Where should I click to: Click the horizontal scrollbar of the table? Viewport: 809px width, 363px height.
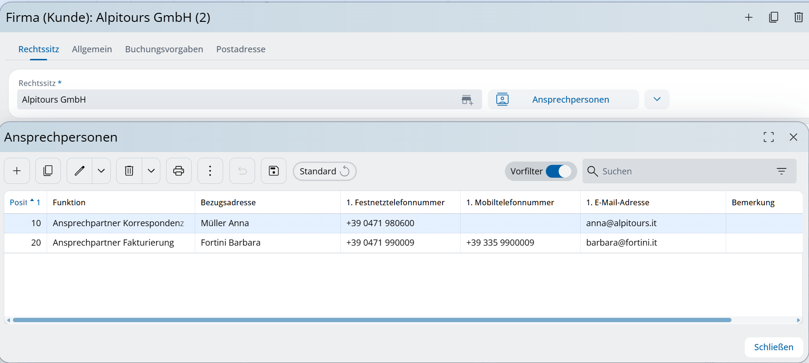click(x=371, y=320)
